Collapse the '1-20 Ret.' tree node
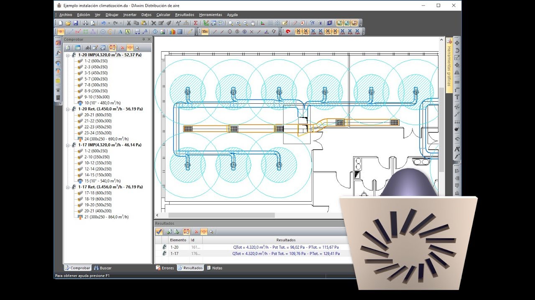The width and height of the screenshot is (535, 300). click(68, 109)
